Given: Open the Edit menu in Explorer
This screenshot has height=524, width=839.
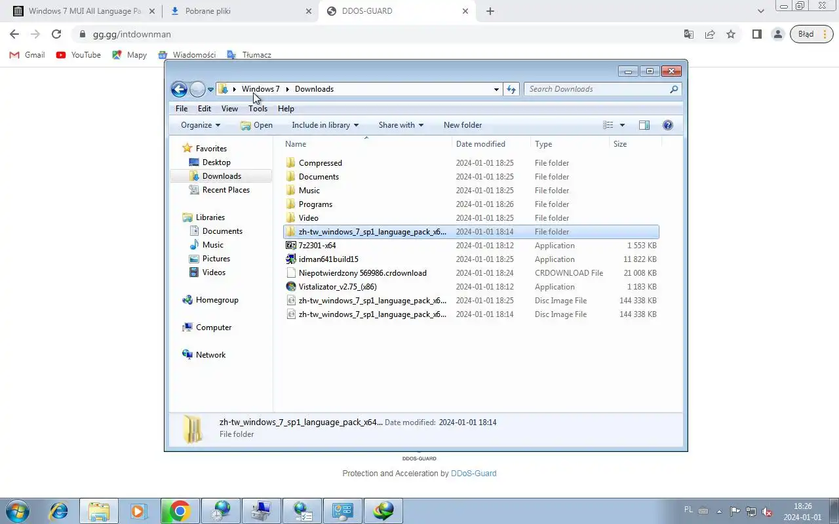Looking at the screenshot, I should tap(205, 109).
